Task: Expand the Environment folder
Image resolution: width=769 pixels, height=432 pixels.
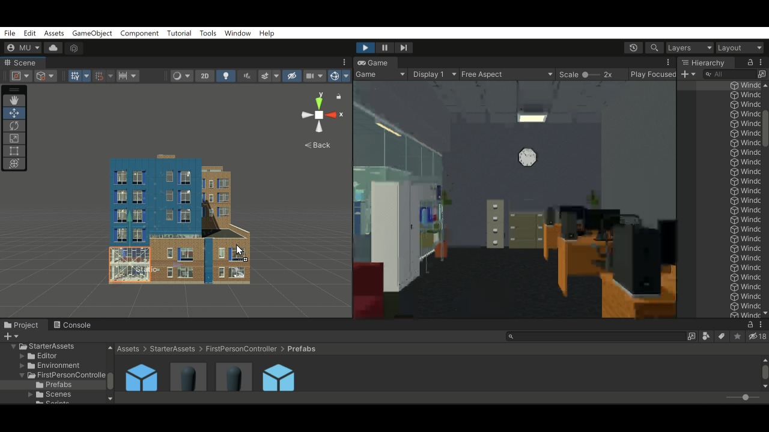Action: click(22, 365)
